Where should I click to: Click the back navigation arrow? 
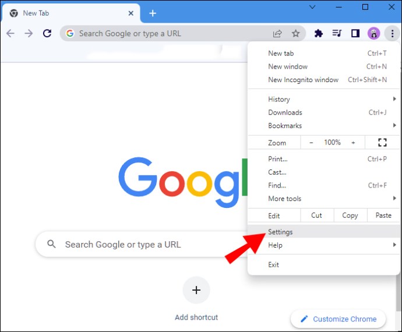[x=10, y=33]
